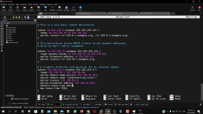Open the Games menu
This screenshot has height=114, width=203.
[x=36, y=4]
